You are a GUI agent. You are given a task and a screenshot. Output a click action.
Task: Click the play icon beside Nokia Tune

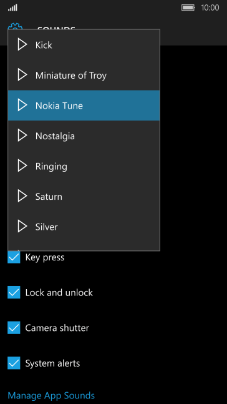tap(22, 106)
